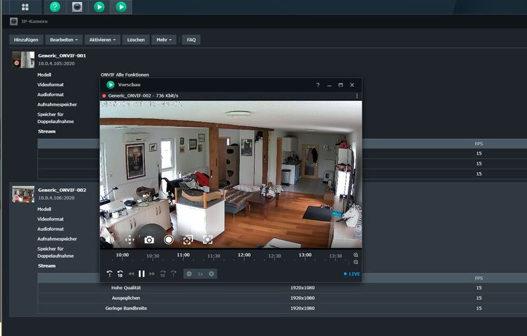This screenshot has height=336, width=527.
Task: Select the Generic_ONVIF-001 camera thumbnail
Action: (23, 60)
